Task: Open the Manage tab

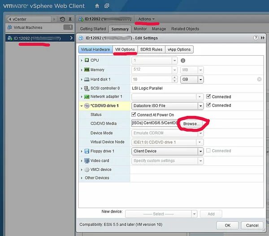Action: [x=159, y=29]
